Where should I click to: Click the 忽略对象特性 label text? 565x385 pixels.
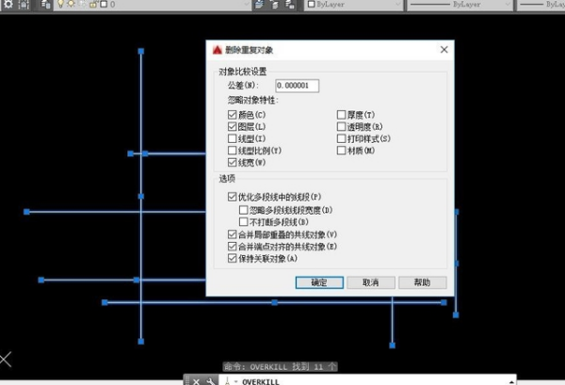pyautogui.click(x=253, y=100)
